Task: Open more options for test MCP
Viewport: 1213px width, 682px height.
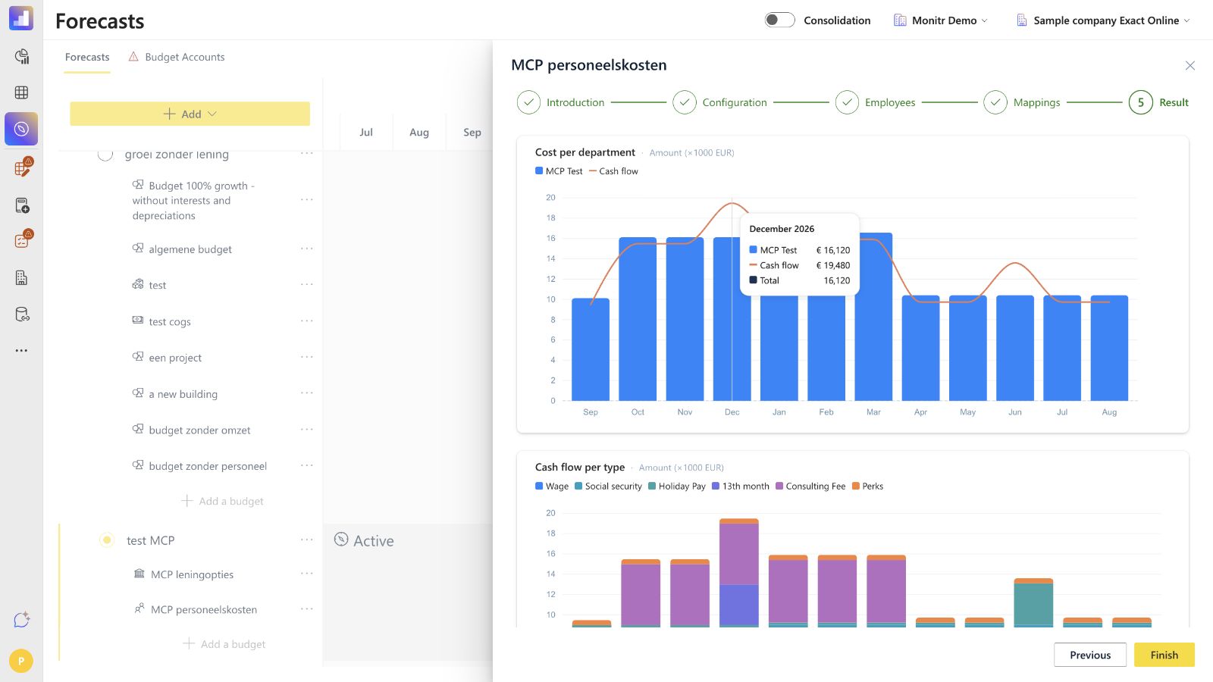Action: coord(307,540)
